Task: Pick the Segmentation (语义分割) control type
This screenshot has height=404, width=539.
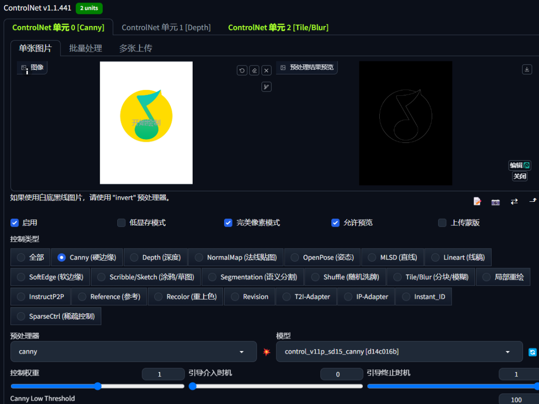Action: [x=253, y=277]
